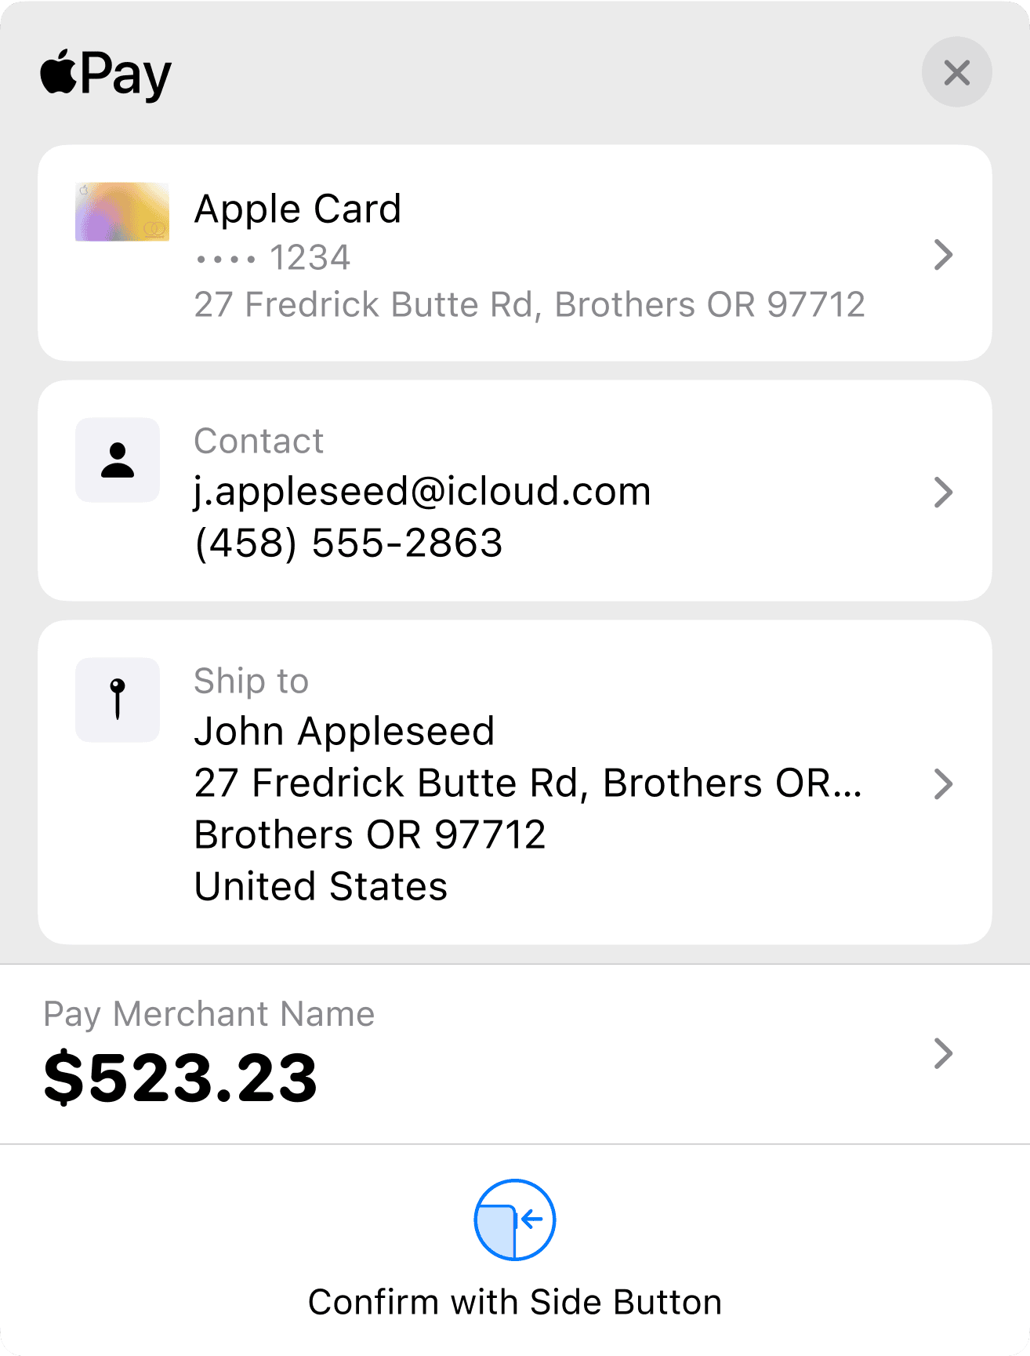Click the $523.23 total amount
This screenshot has width=1030, height=1356.
coord(181,1078)
